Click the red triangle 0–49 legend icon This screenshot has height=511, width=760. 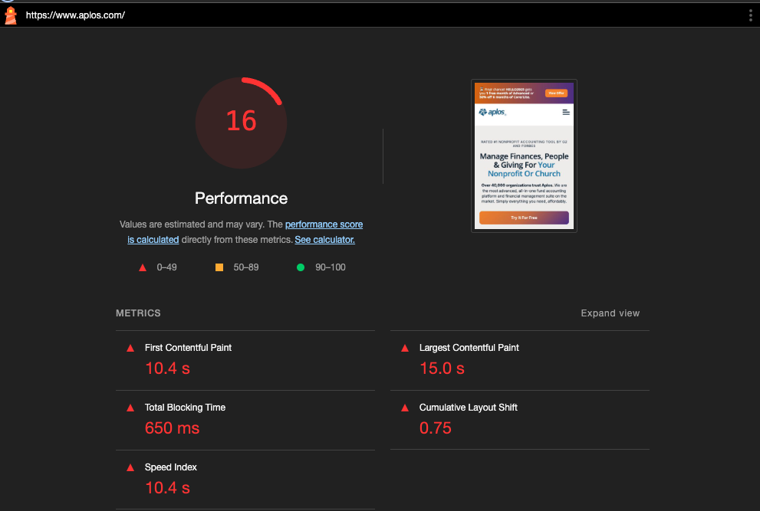pos(143,267)
